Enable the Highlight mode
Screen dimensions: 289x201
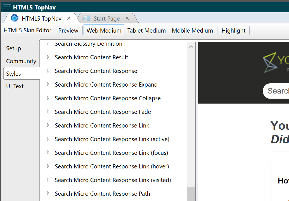click(x=233, y=30)
